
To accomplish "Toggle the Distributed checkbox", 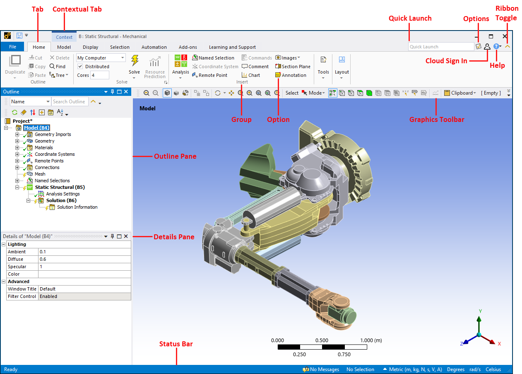I will tap(80, 67).
